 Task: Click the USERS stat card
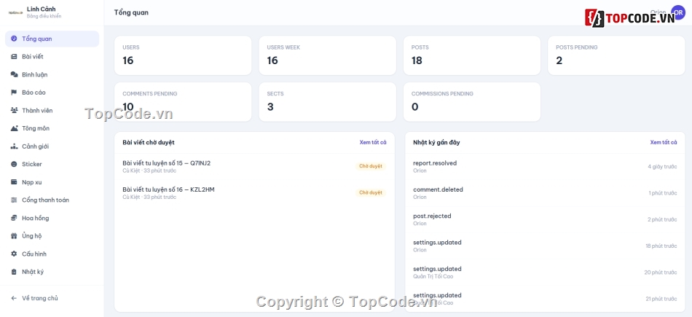click(x=183, y=55)
